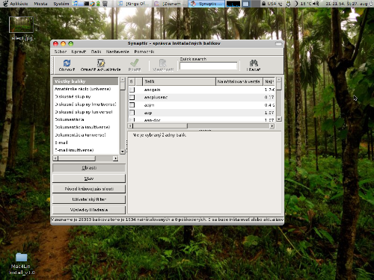Open the Pomocník menu
This screenshot has width=374, height=280.
tap(144, 52)
